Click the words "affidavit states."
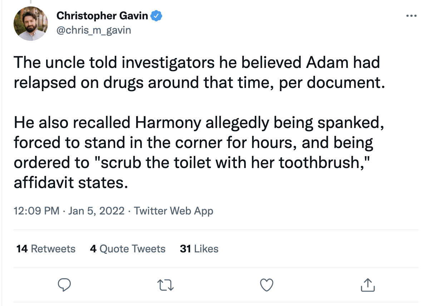Viewport: 429px width, 306px height. click(71, 183)
